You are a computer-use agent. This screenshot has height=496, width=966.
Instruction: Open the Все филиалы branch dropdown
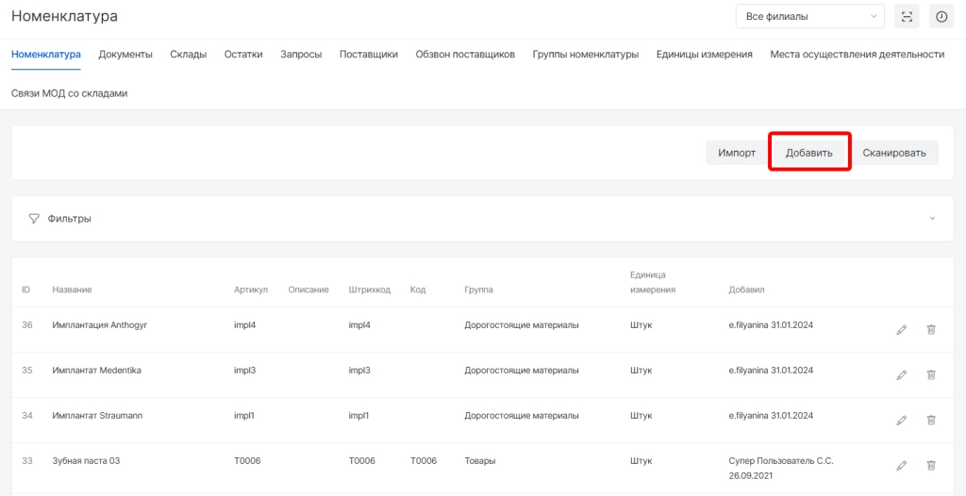(809, 16)
